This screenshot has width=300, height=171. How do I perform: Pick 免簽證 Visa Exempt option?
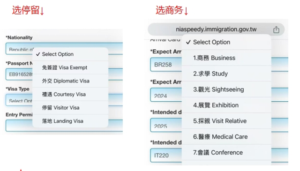pyautogui.click(x=70, y=67)
